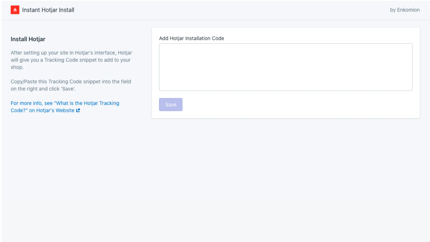Click 'on Hotjar's Website' link text

point(52,111)
